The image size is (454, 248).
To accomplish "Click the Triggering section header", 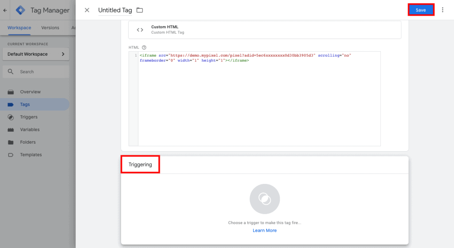I will (140, 164).
